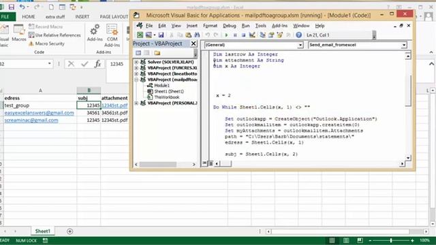The height and width of the screenshot is (245, 436).
Task: Reset the macro with the stop icon
Action: point(243,35)
